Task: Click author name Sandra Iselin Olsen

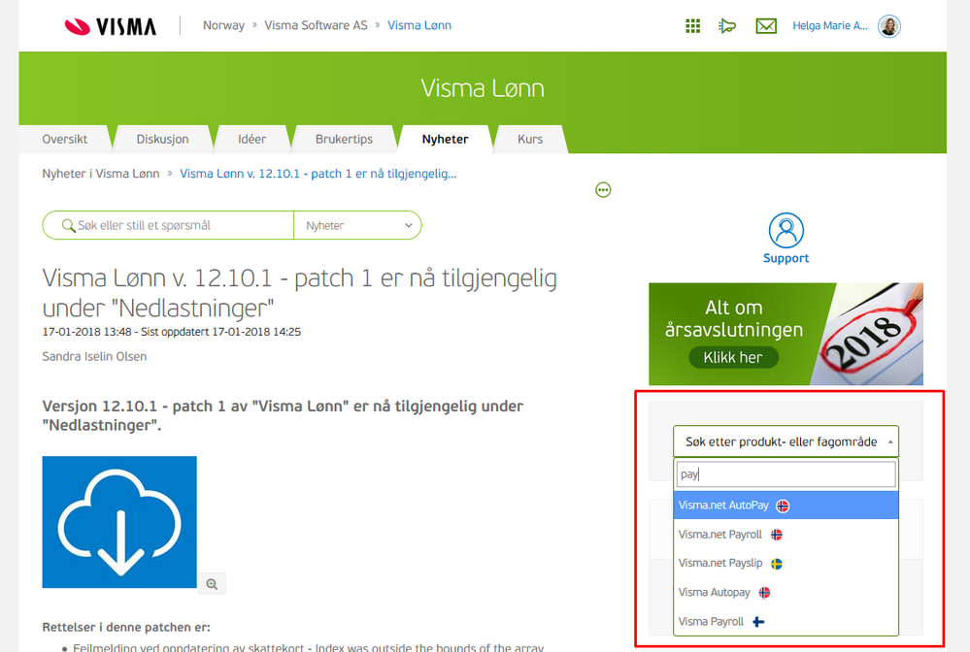Action: 94,357
